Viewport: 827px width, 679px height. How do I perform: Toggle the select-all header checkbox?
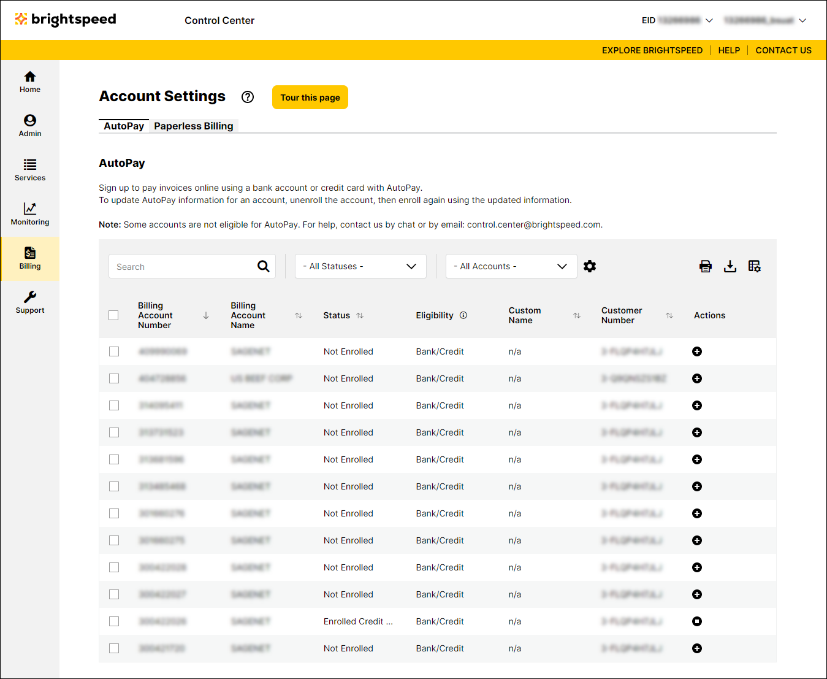click(113, 315)
